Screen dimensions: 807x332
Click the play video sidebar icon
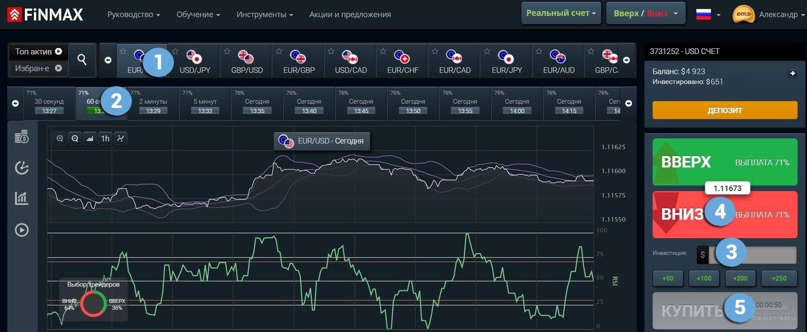(21, 230)
